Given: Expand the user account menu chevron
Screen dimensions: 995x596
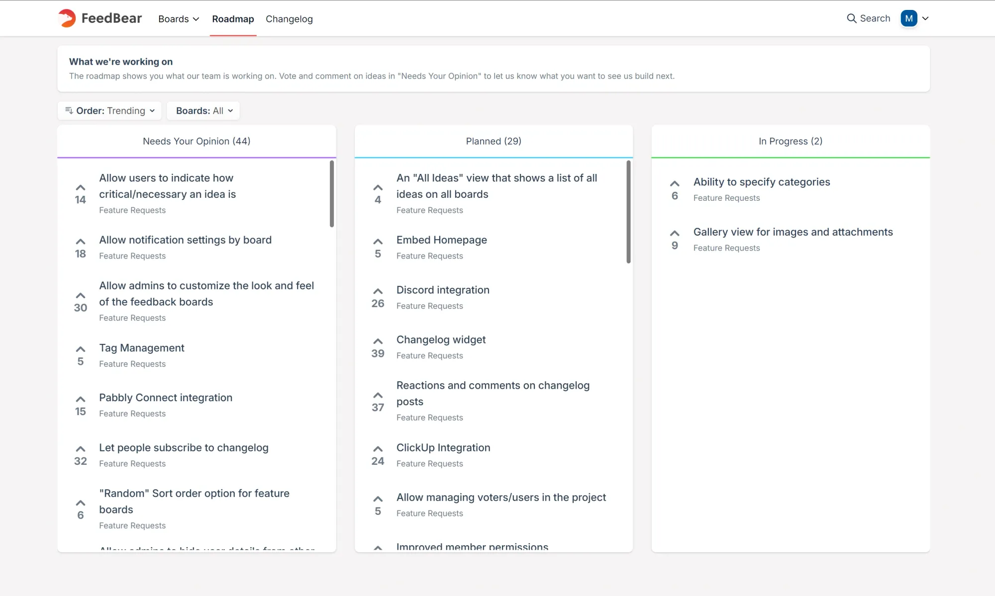Looking at the screenshot, I should pos(926,18).
